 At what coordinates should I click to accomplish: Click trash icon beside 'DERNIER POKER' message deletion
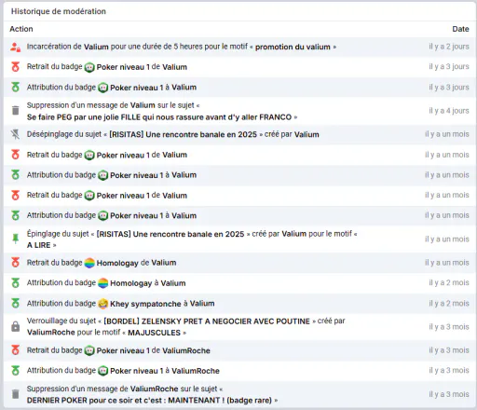pyautogui.click(x=15, y=394)
